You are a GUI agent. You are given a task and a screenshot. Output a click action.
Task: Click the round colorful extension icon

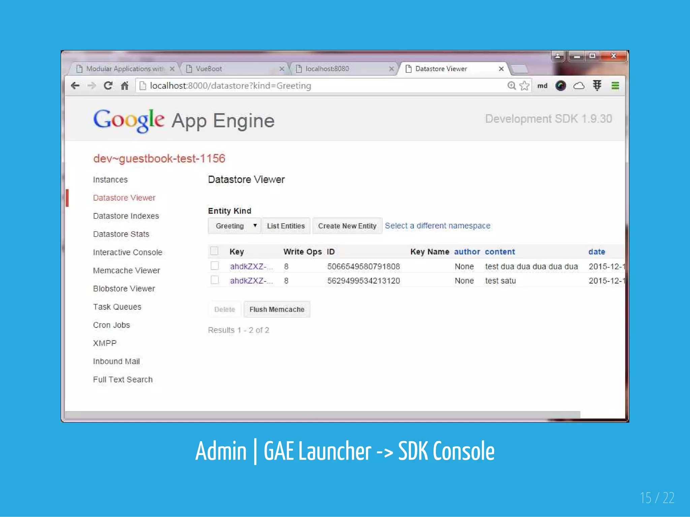pos(561,86)
